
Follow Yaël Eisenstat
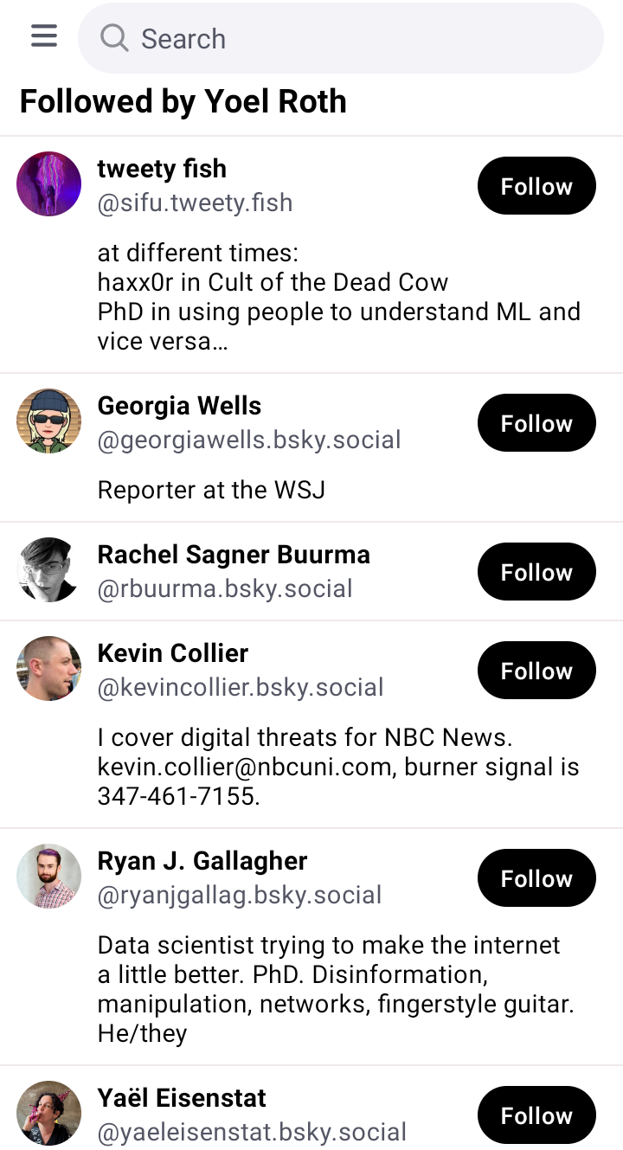tap(536, 1115)
